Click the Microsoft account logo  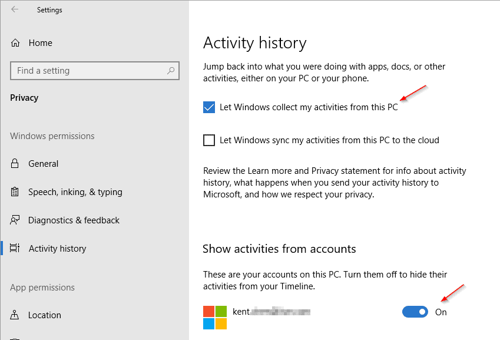coord(215,318)
